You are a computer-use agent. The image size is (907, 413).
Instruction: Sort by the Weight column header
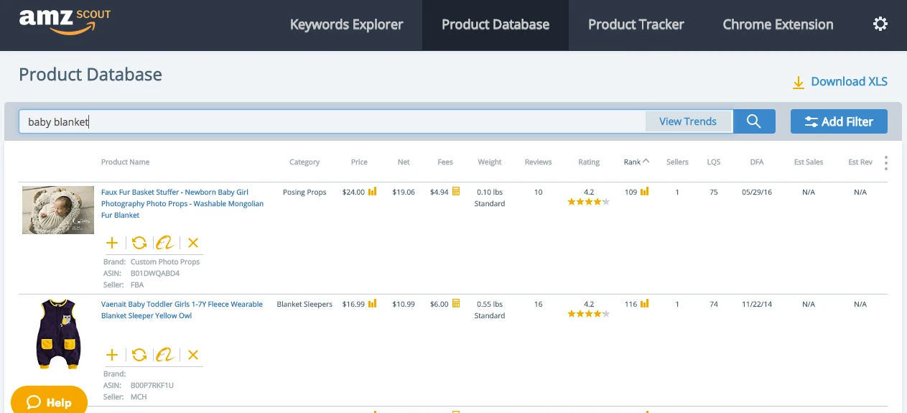pos(490,162)
